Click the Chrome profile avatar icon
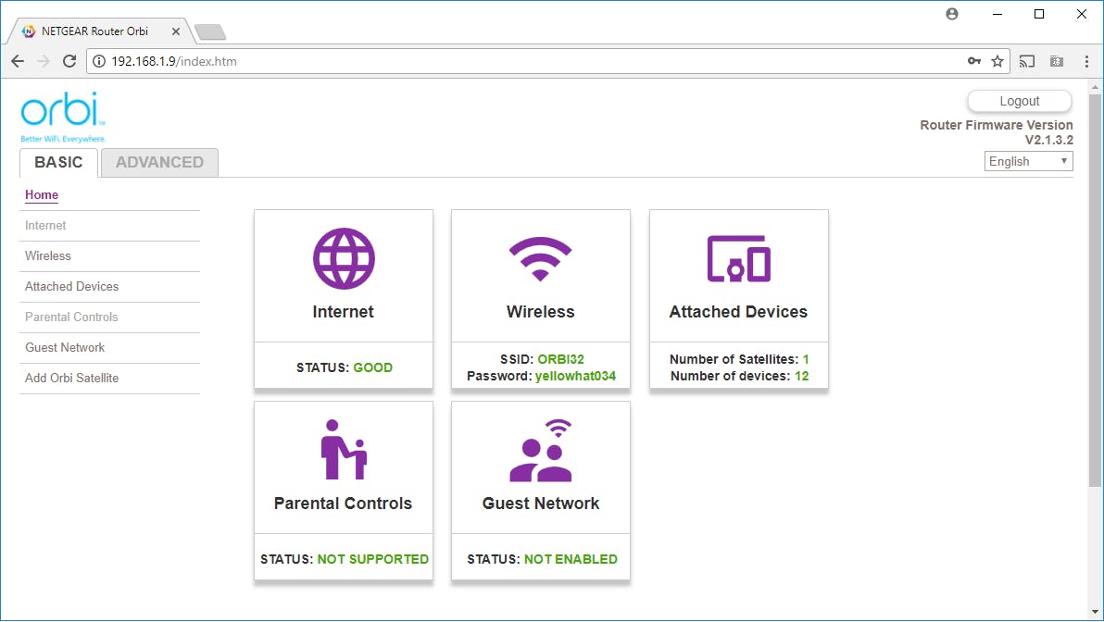This screenshot has width=1104, height=622. [x=952, y=14]
